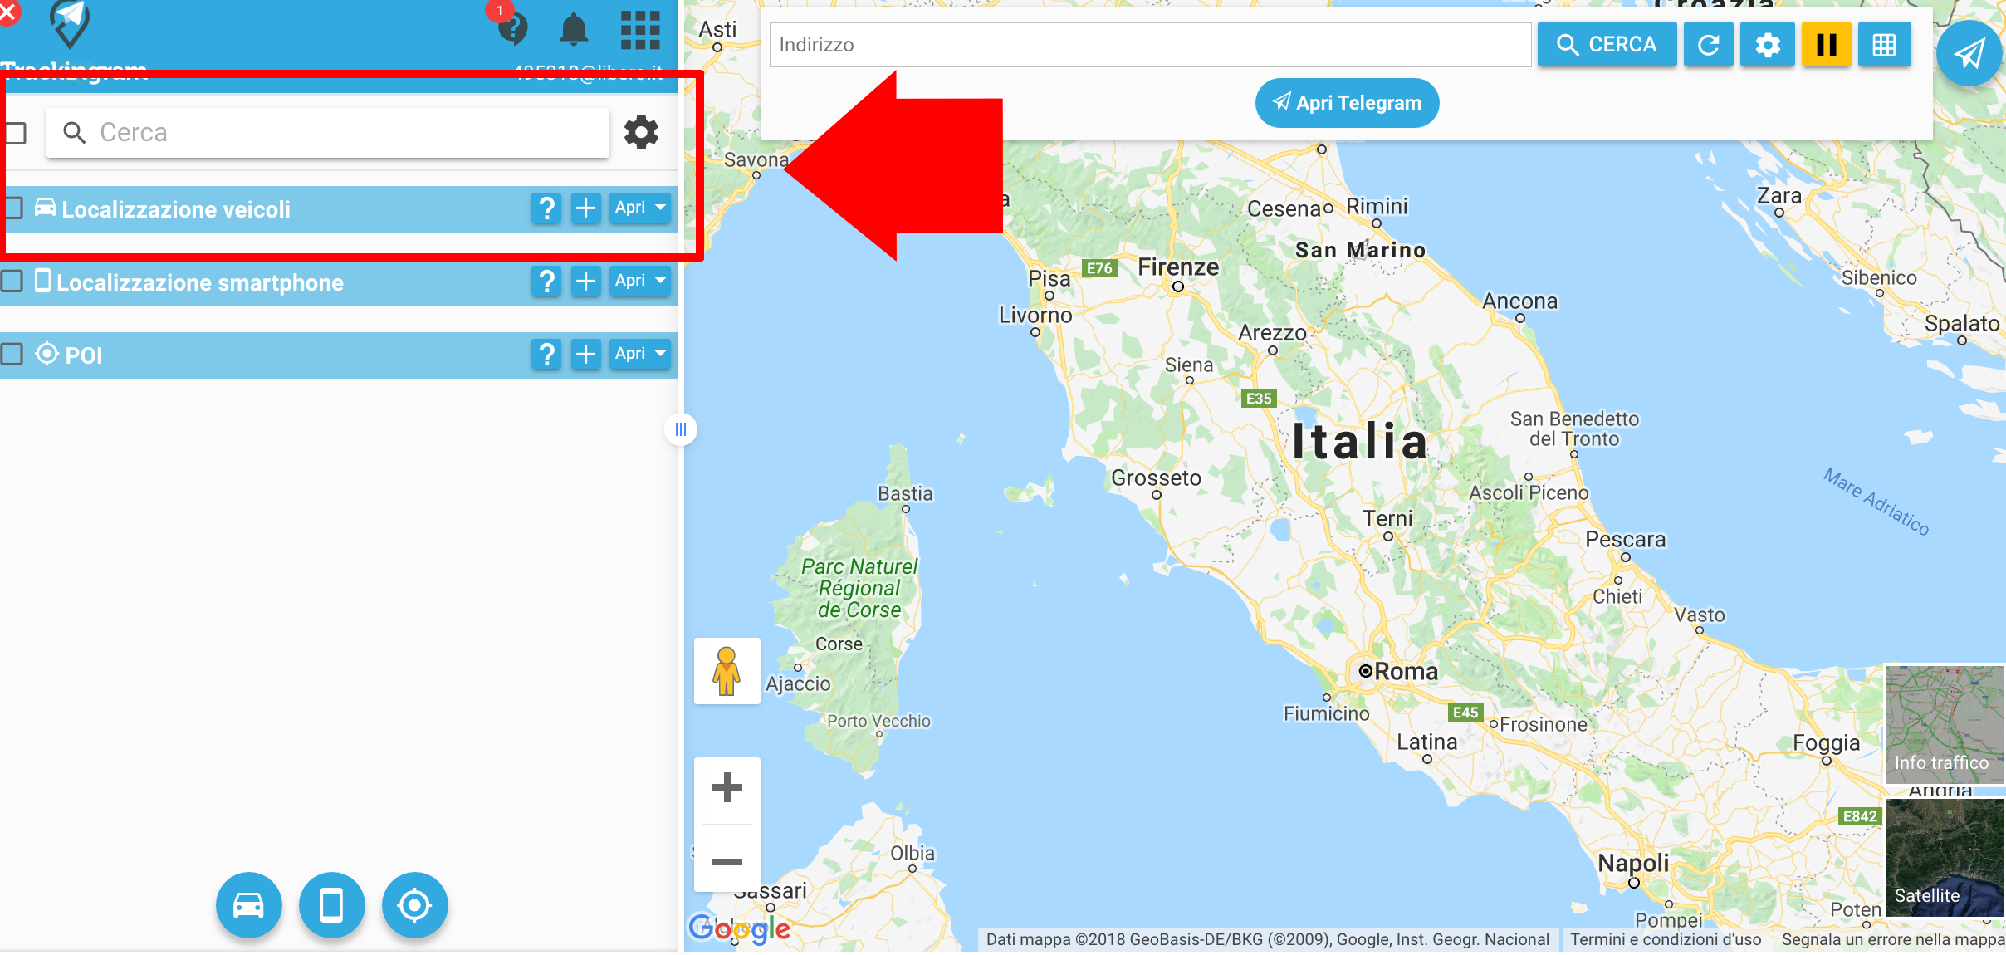
Task: Open the apps grid menu icon
Action: point(640,30)
